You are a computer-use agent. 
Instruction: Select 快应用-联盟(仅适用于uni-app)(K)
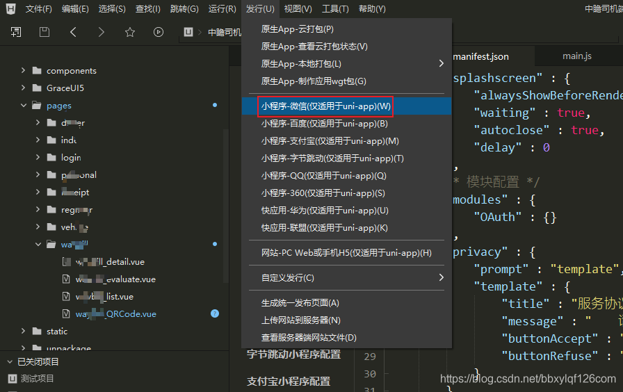tap(346, 228)
